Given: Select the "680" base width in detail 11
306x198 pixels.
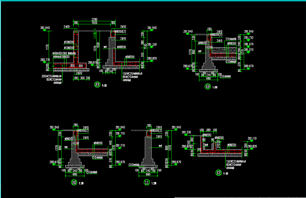Looking at the screenshot, I should pos(148,174).
